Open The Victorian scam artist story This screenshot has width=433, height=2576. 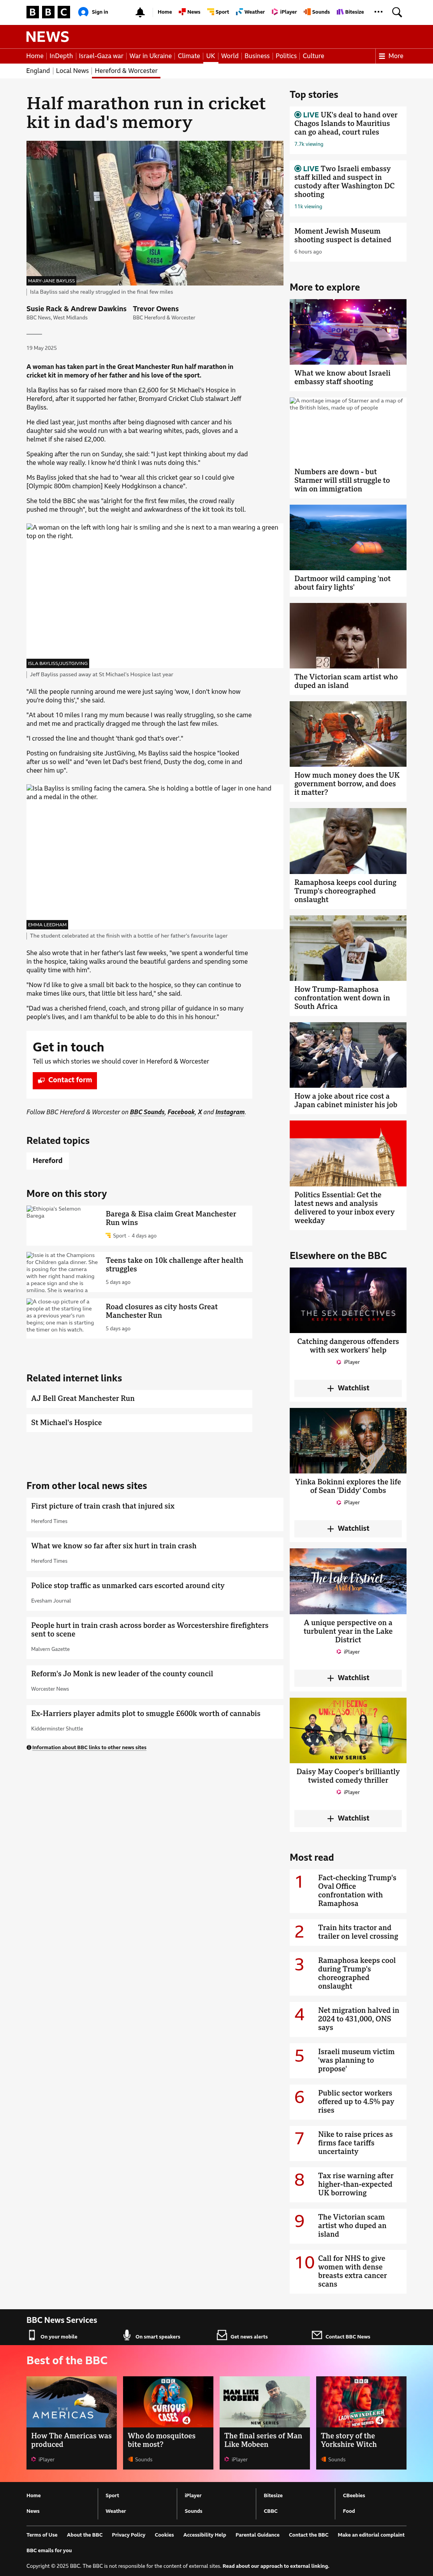pyautogui.click(x=345, y=681)
